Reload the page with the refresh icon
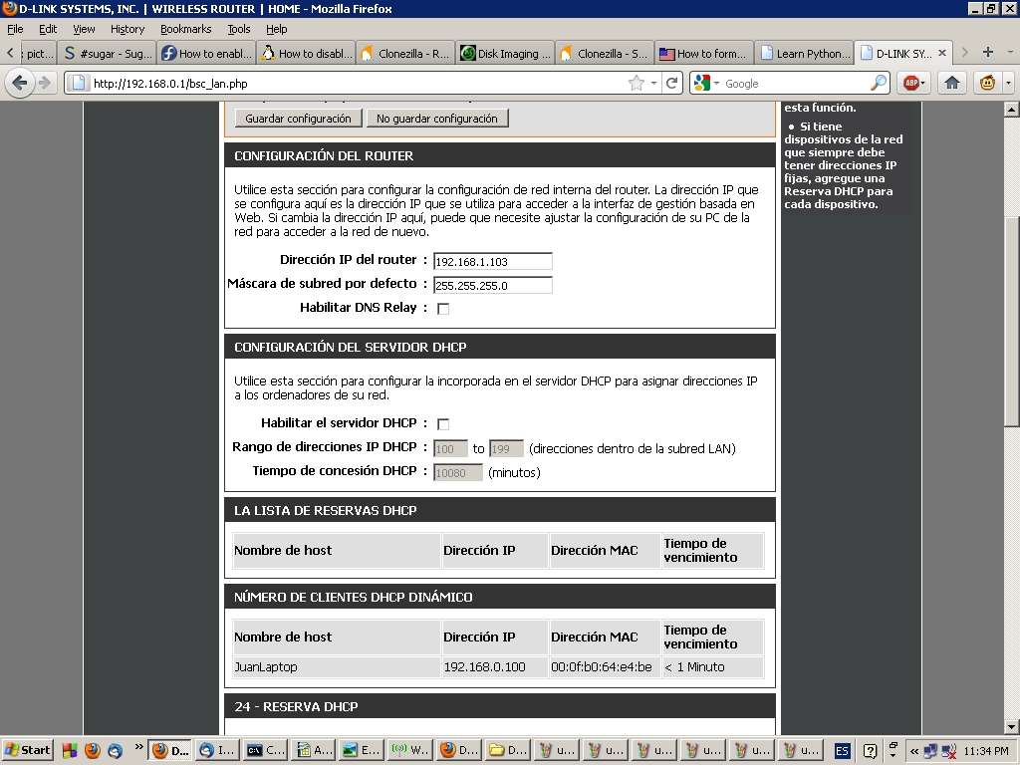 [x=672, y=84]
